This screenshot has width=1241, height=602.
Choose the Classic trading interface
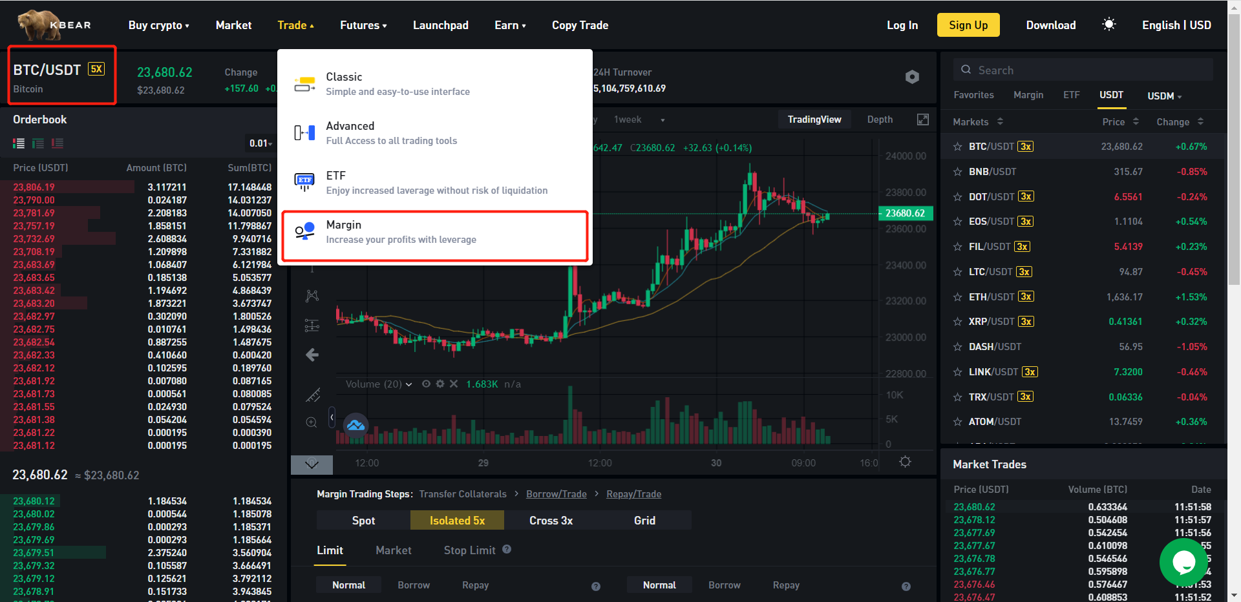(x=435, y=84)
